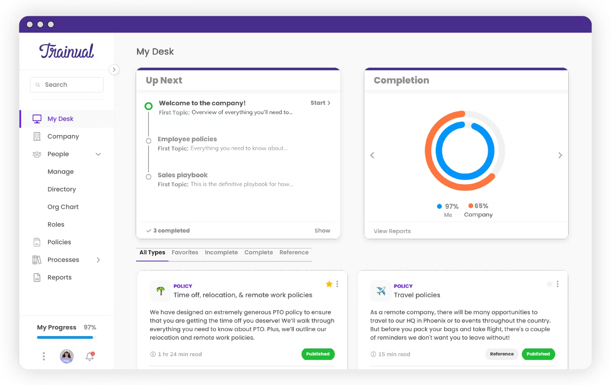
Task: Open Sales playbook subject
Action: tap(182, 175)
